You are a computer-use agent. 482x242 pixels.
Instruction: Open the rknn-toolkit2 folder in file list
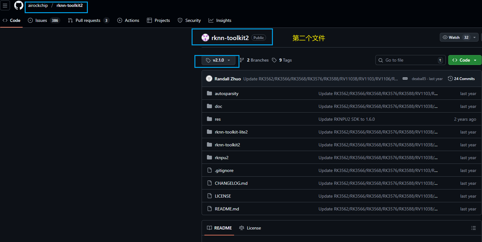coord(227,145)
